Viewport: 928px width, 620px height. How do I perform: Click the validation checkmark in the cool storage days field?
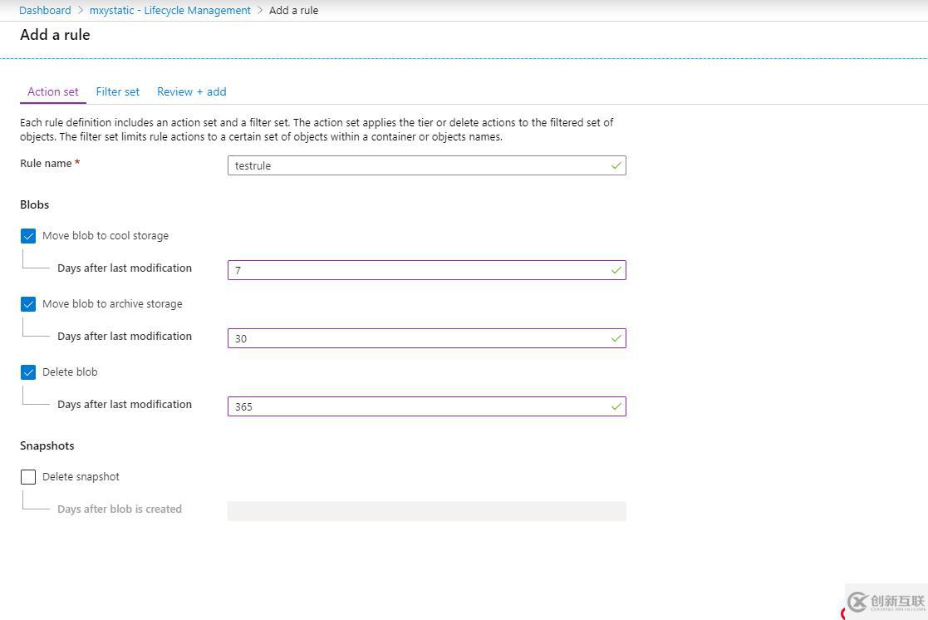616,270
